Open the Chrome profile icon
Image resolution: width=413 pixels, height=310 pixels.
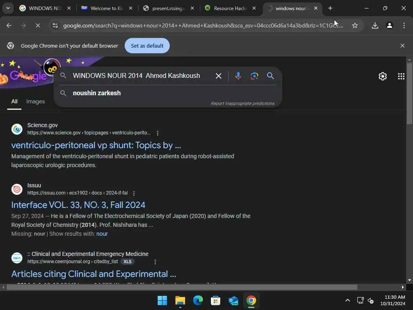click(x=389, y=25)
